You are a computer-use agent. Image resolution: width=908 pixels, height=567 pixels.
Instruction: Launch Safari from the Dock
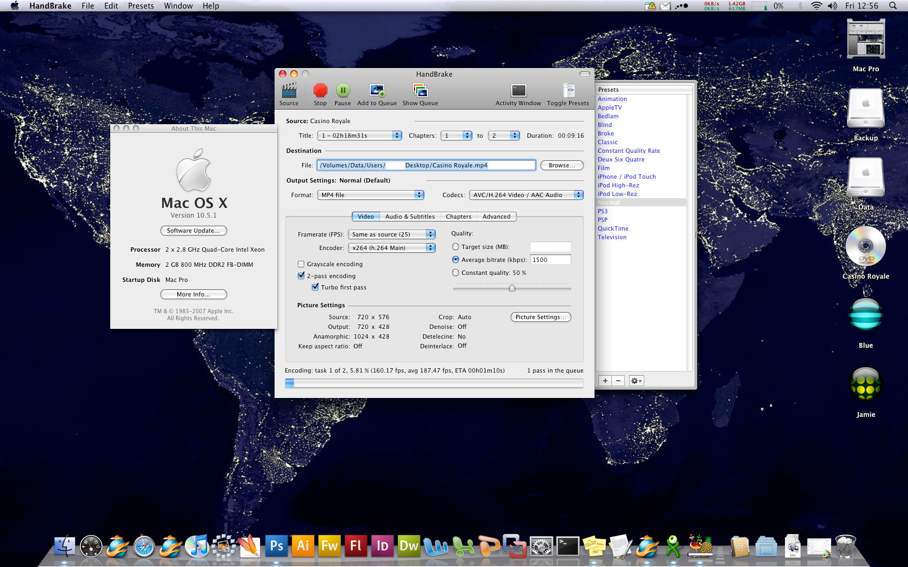[x=144, y=546]
